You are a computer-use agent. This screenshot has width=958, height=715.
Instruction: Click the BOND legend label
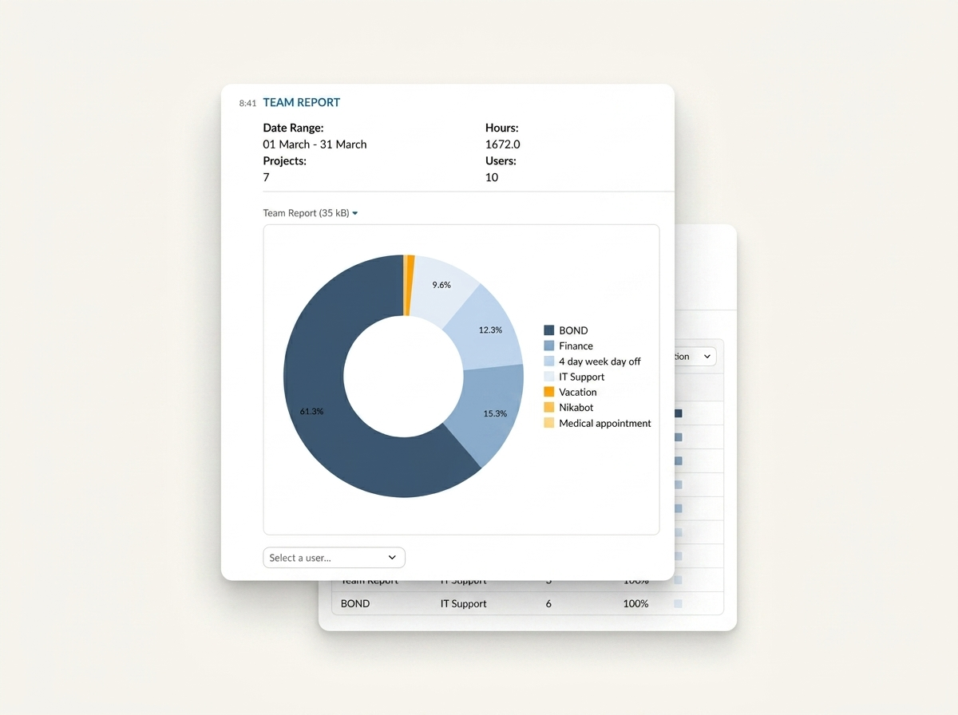point(573,330)
